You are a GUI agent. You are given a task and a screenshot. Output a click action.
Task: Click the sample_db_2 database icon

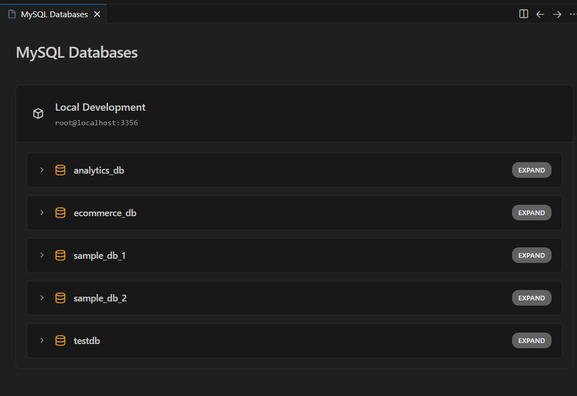point(60,298)
